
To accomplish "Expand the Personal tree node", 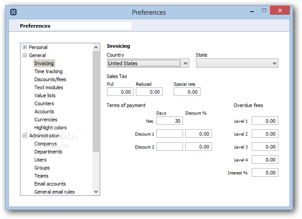I will pos(24,47).
